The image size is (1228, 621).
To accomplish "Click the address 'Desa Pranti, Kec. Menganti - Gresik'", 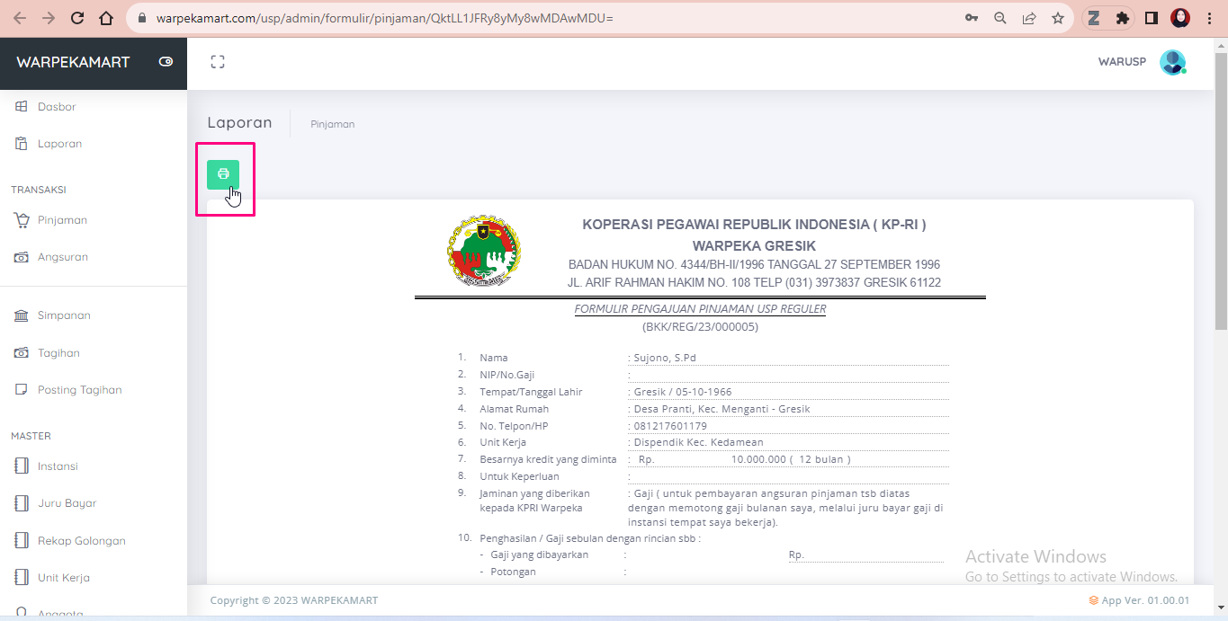I will point(722,409).
